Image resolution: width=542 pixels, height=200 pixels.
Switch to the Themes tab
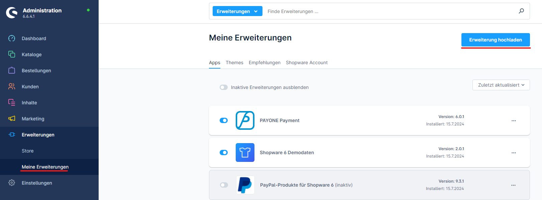point(234,63)
